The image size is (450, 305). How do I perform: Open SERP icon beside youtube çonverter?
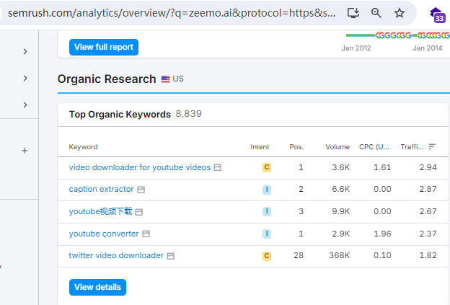[146, 234]
